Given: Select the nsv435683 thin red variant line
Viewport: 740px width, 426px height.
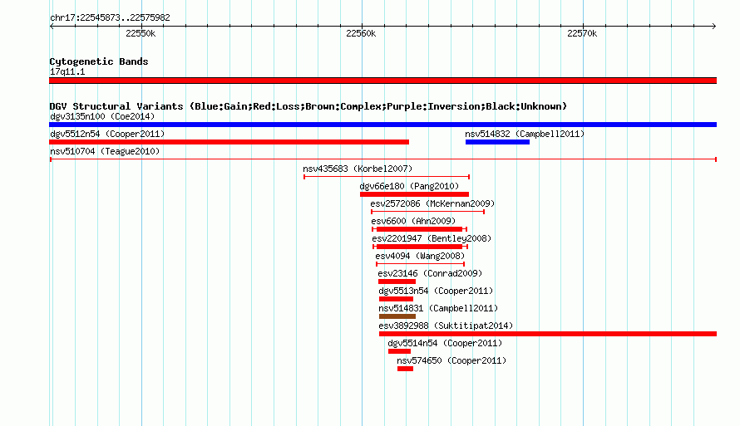Looking at the screenshot, I should 387,177.
